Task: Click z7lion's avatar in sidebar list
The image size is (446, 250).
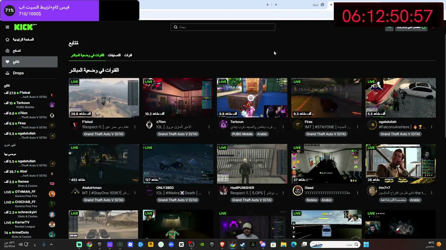Action: tap(52, 115)
